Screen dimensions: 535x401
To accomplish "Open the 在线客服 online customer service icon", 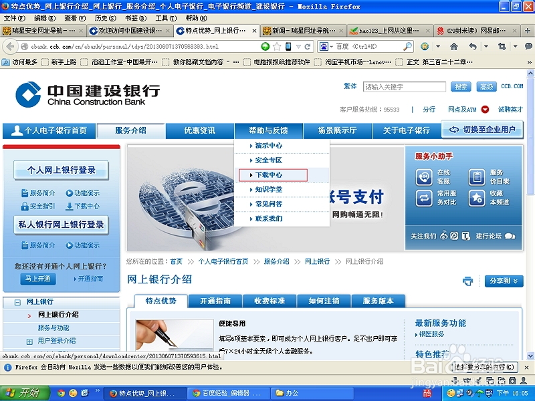I will pyautogui.click(x=424, y=178).
